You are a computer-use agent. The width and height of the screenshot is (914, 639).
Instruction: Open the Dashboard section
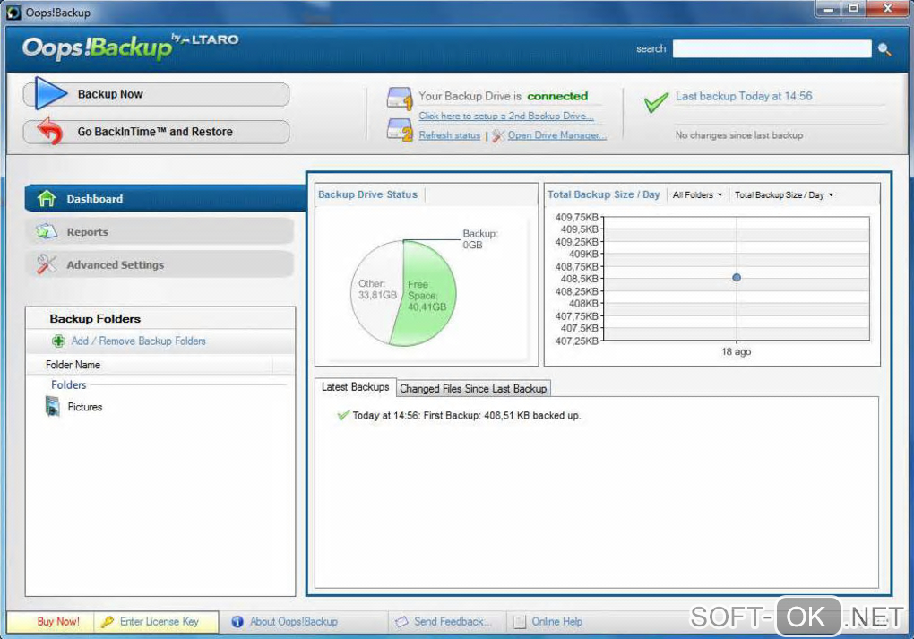pos(165,198)
